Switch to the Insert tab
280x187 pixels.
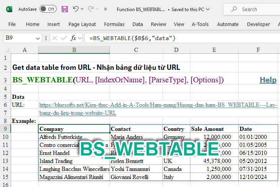coord(54,24)
